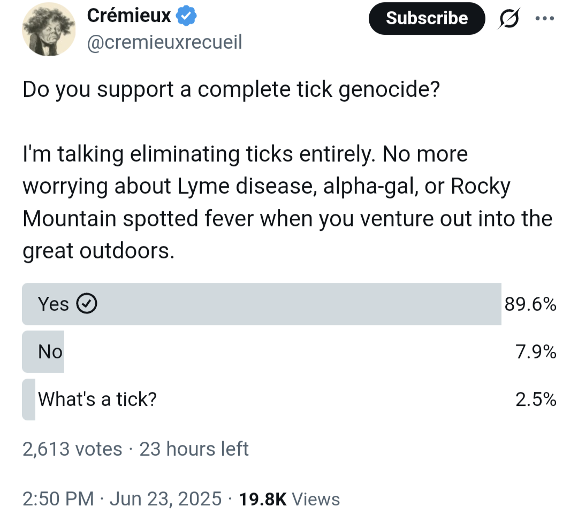The height and width of the screenshot is (515, 578).
Task: Click the Crémieux display name
Action: click(128, 16)
